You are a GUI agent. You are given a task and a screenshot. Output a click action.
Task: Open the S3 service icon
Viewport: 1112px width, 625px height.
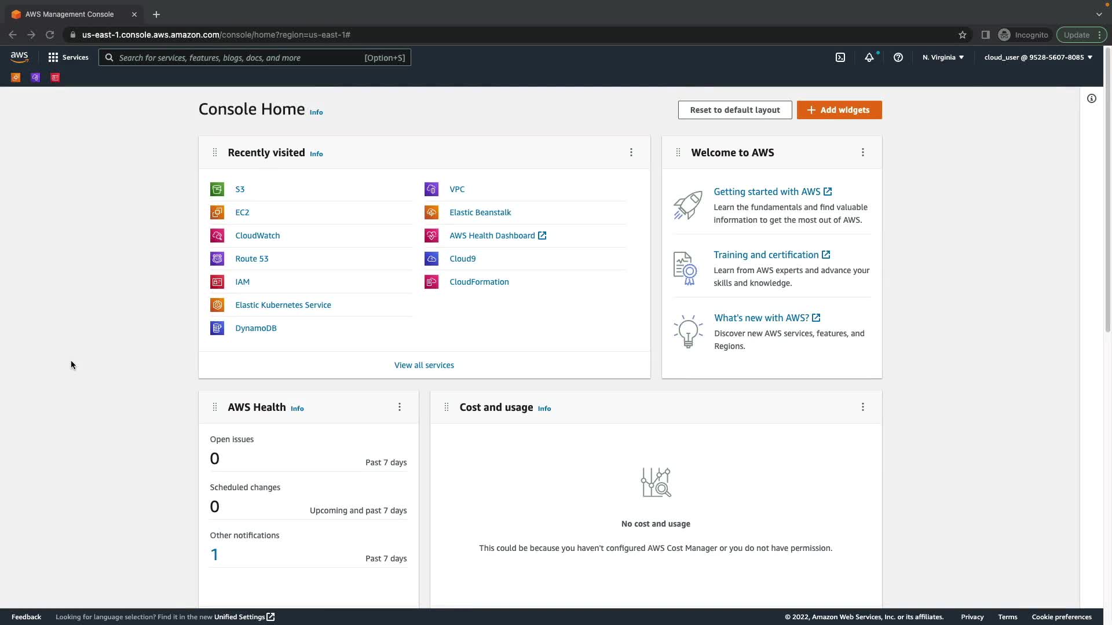(217, 189)
